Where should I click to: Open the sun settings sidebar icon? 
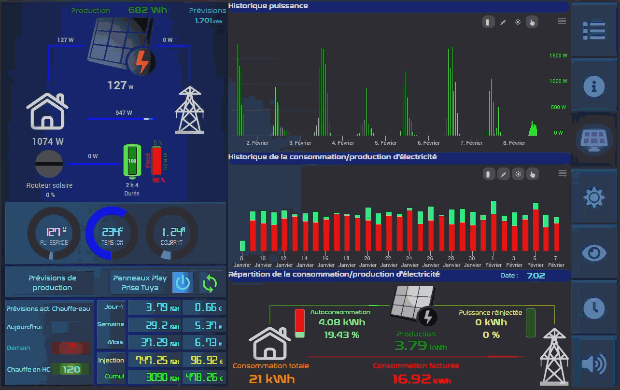(594, 197)
